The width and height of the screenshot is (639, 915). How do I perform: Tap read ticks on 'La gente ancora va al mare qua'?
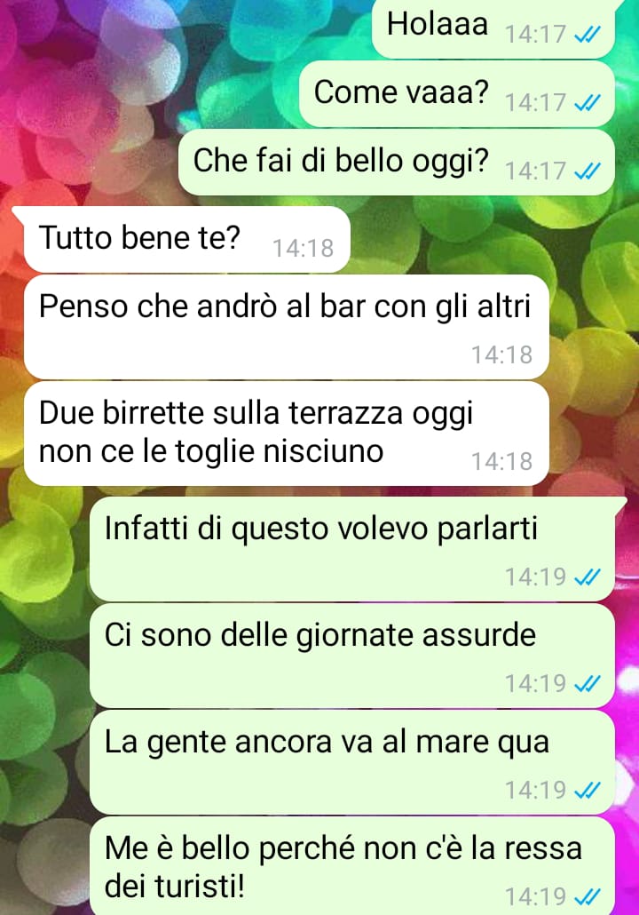click(x=588, y=791)
